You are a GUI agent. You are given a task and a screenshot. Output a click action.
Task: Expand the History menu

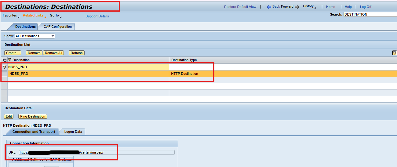309,6
